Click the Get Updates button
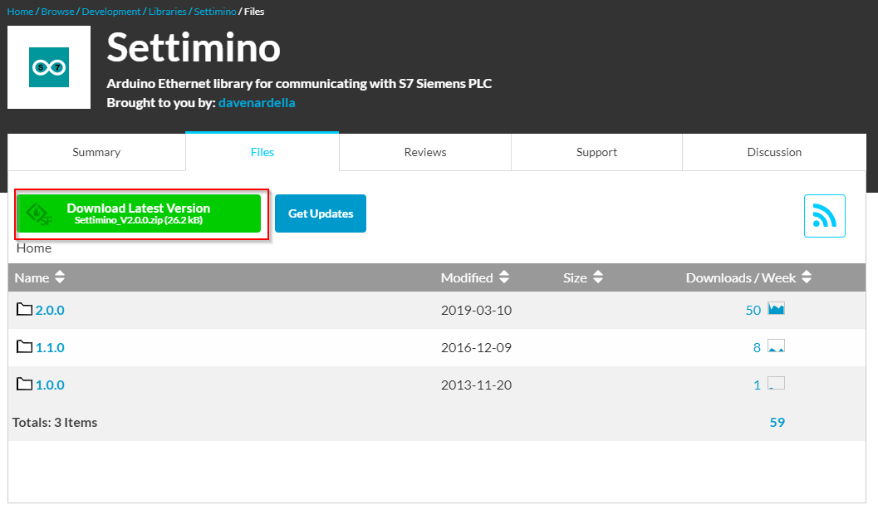The height and width of the screenshot is (515, 878). pos(321,213)
